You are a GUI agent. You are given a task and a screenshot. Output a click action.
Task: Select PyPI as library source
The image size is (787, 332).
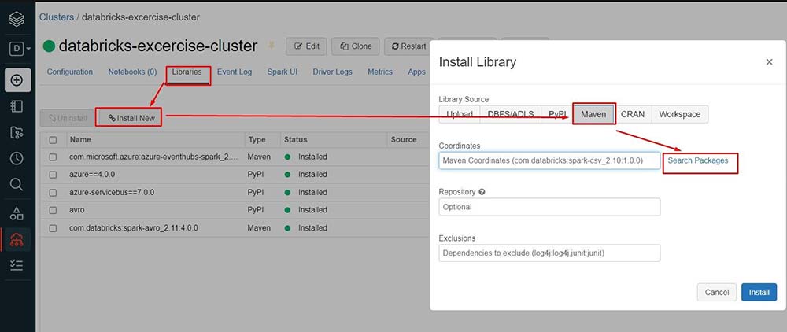tap(557, 114)
